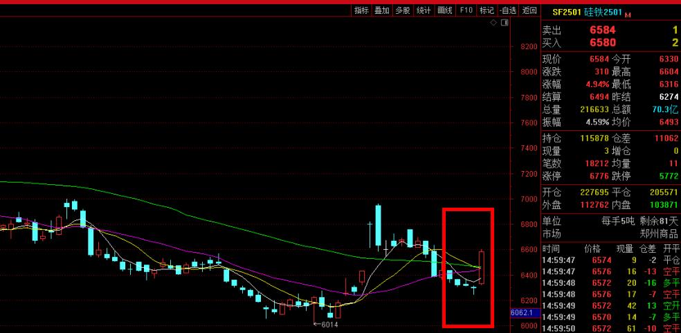Screen dimensions: 681x333
Task: Click the 卖出 sell price 6584
Action: (x=602, y=30)
